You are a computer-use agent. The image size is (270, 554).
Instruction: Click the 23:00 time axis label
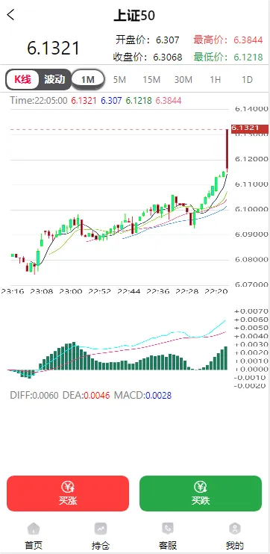pos(71,291)
